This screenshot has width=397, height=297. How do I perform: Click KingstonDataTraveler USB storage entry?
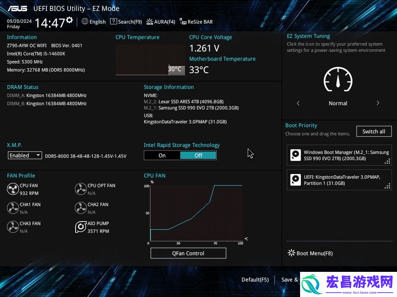(x=185, y=122)
